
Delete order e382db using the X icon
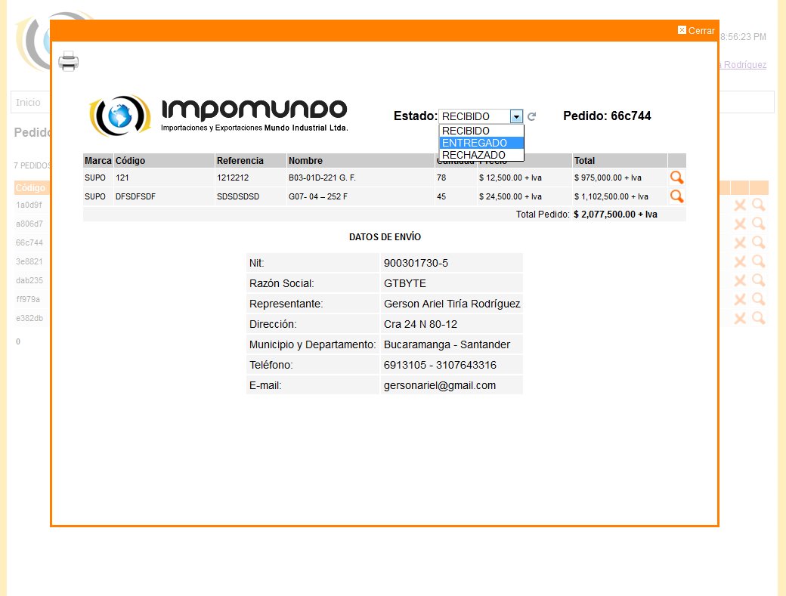tap(739, 318)
